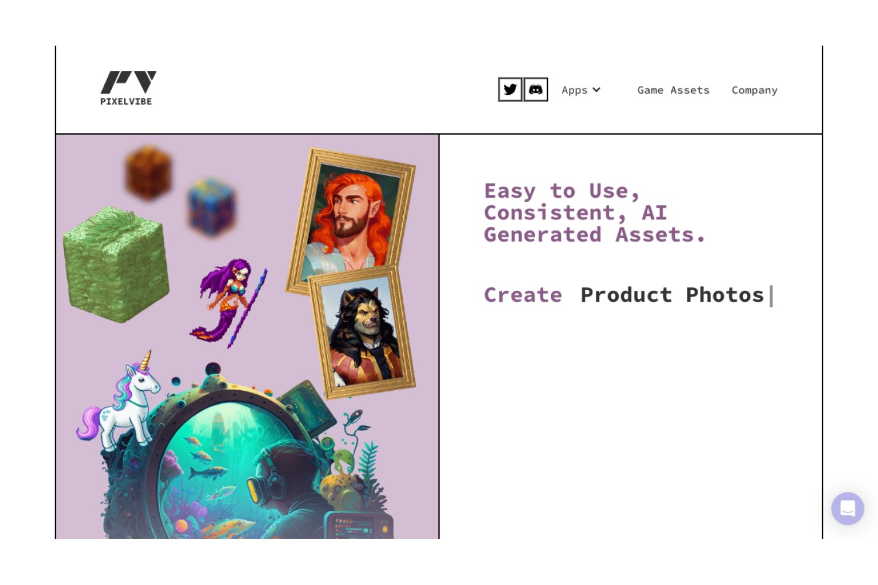878x585 pixels.
Task: Click the purple "Create" word
Action: pyautogui.click(x=523, y=295)
